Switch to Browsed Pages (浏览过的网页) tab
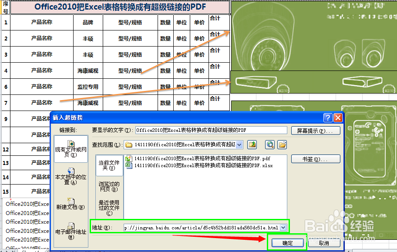Image resolution: width=397 pixels, height=252 pixels. pyautogui.click(x=109, y=187)
